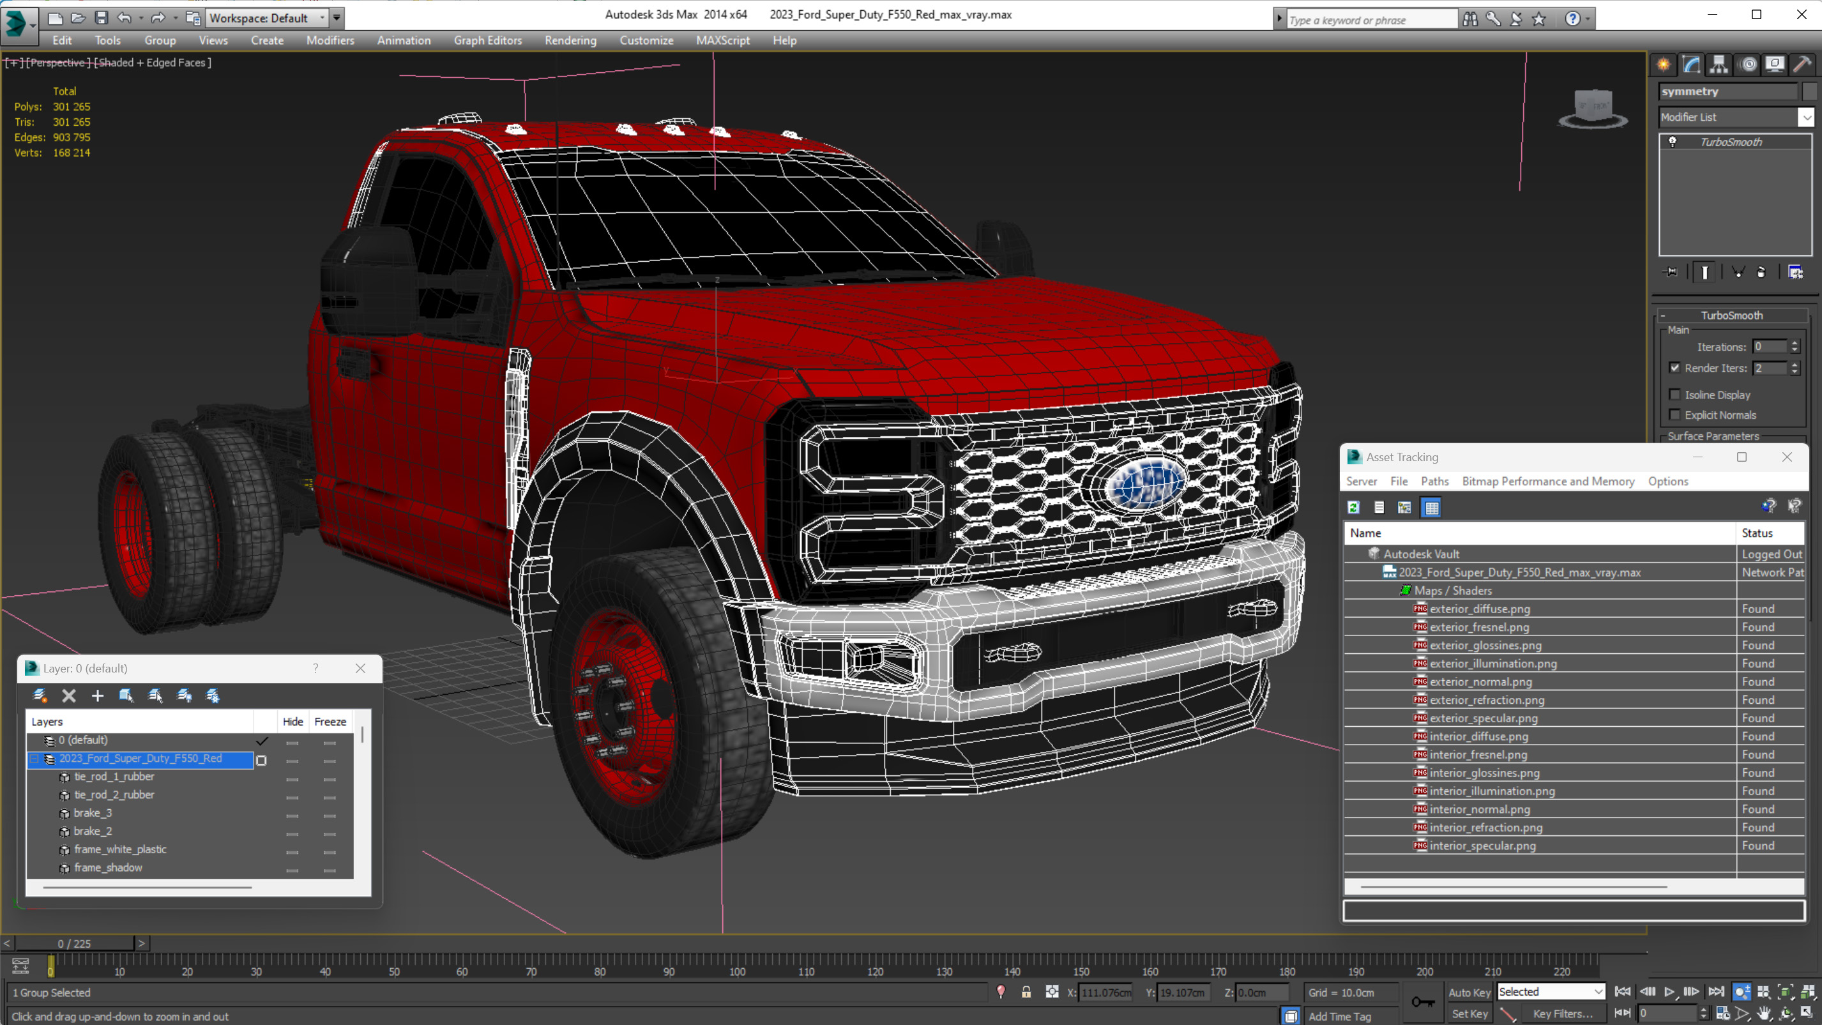
Task: Toggle Hide for tie_rod_1_rubber row
Action: tap(292, 779)
